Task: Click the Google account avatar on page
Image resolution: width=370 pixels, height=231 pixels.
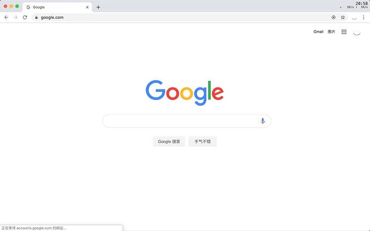Action: click(357, 32)
